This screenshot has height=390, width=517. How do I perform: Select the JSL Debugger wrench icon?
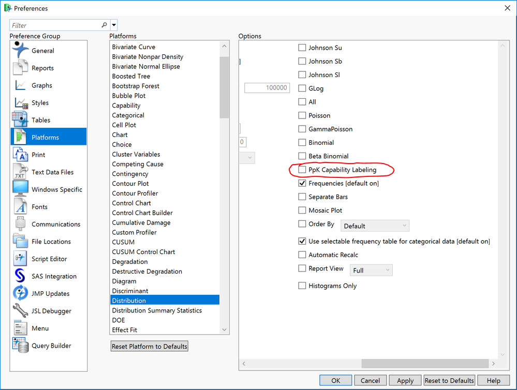(x=20, y=310)
